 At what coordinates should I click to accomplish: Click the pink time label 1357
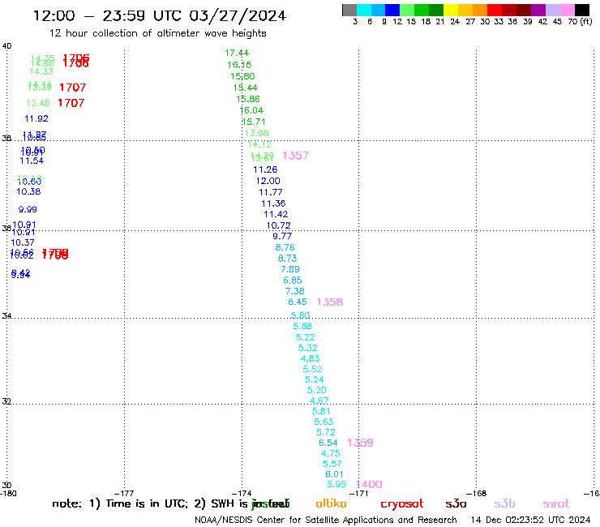point(295,156)
